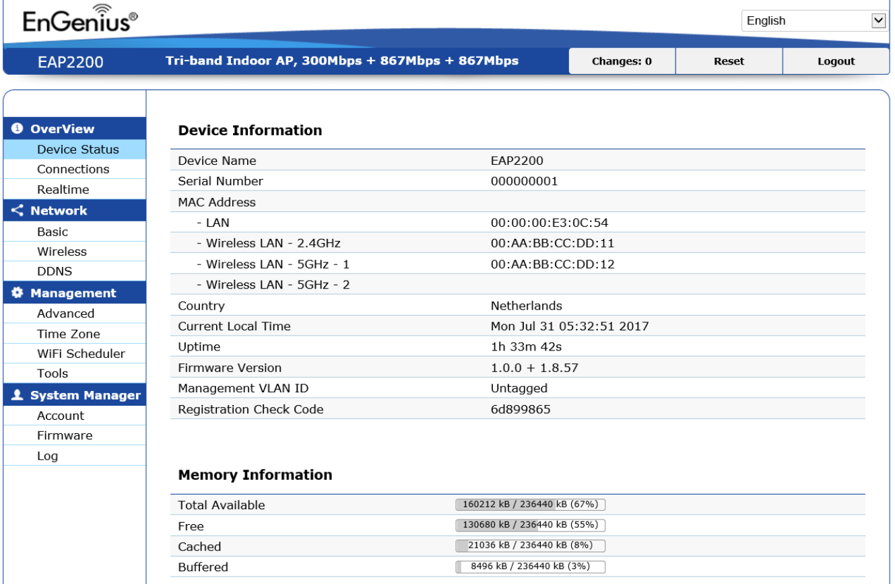The height and width of the screenshot is (584, 895).
Task: Click the current local time value
Action: (570, 326)
